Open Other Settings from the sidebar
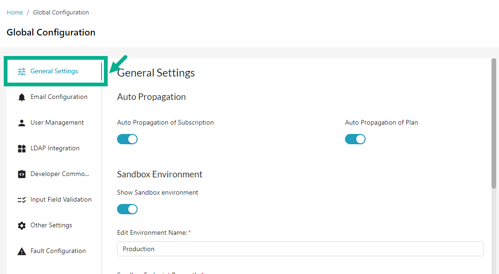499x274 pixels. tap(51, 225)
